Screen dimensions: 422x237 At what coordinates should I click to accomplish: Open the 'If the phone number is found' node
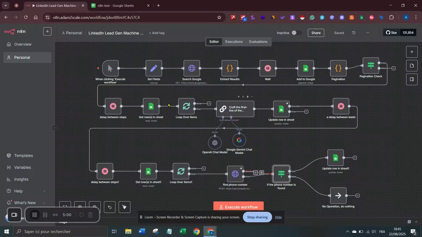(281, 174)
